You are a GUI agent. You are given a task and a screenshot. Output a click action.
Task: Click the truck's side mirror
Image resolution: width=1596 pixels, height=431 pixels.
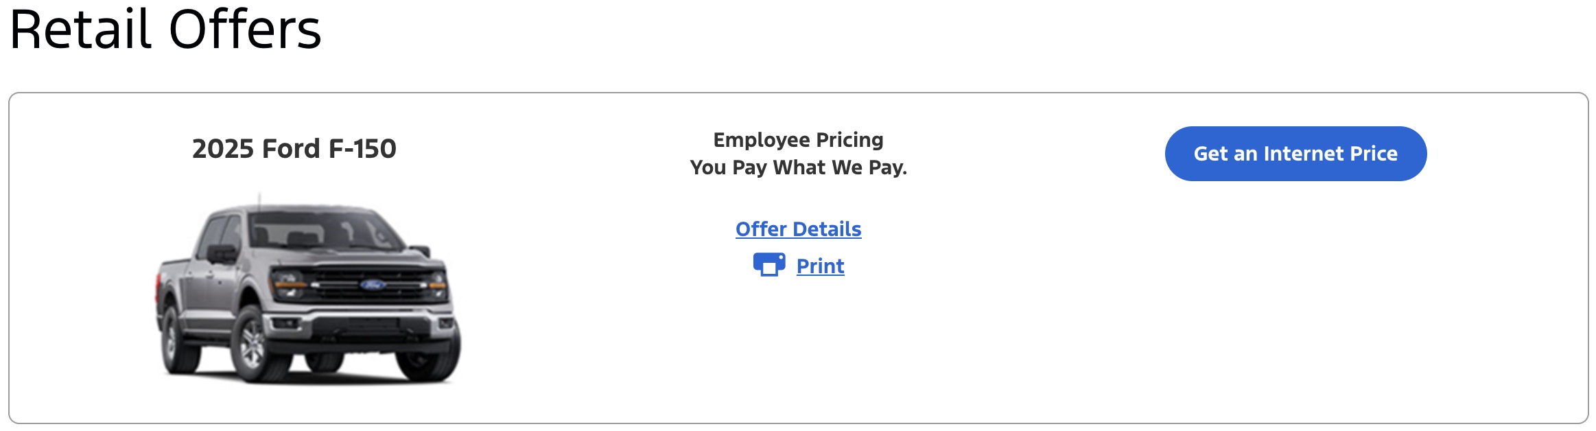pyautogui.click(x=221, y=254)
